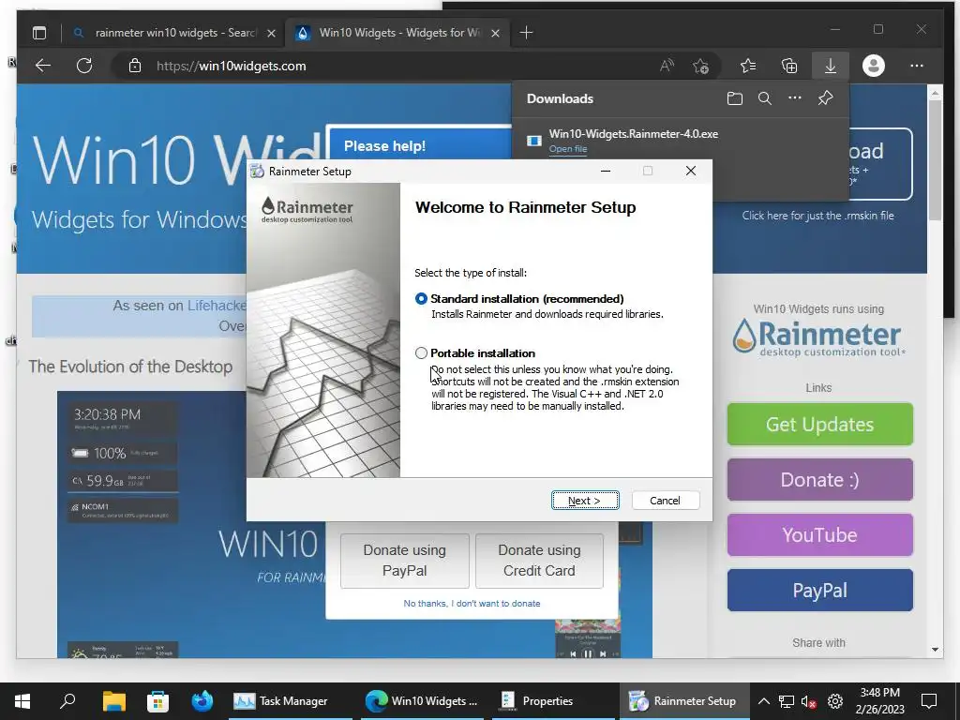Open Edge Settings and more menu
Viewport: 960px width, 720px height.
(x=917, y=66)
